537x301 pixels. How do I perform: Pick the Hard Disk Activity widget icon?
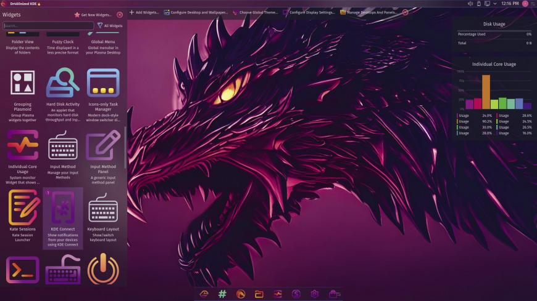tap(63, 82)
